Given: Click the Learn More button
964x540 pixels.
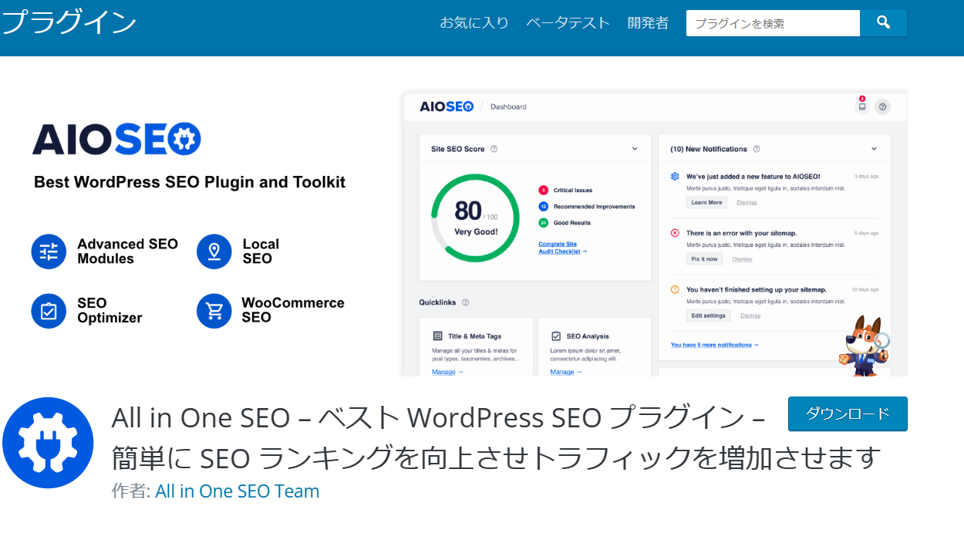Looking at the screenshot, I should [x=706, y=202].
